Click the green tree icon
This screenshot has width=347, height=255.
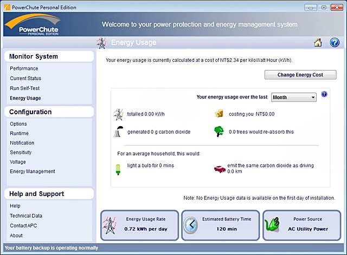[x=219, y=132]
